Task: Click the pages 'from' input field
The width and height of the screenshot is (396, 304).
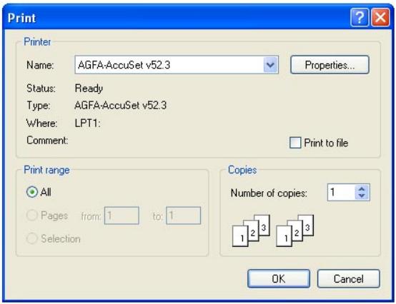Action: click(x=122, y=216)
